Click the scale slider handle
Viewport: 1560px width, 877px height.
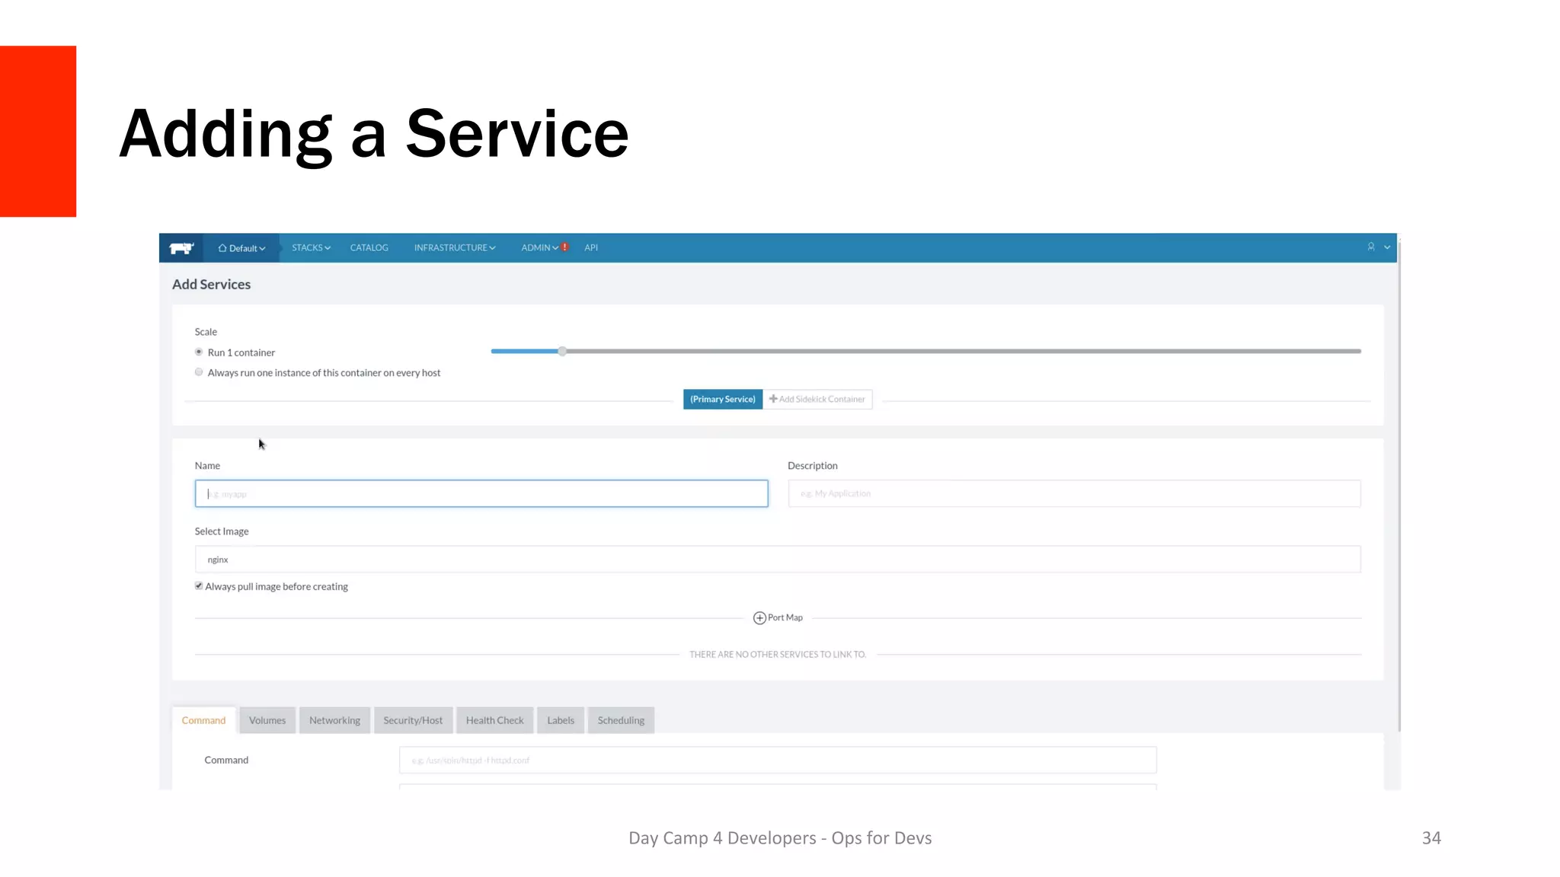click(x=562, y=352)
